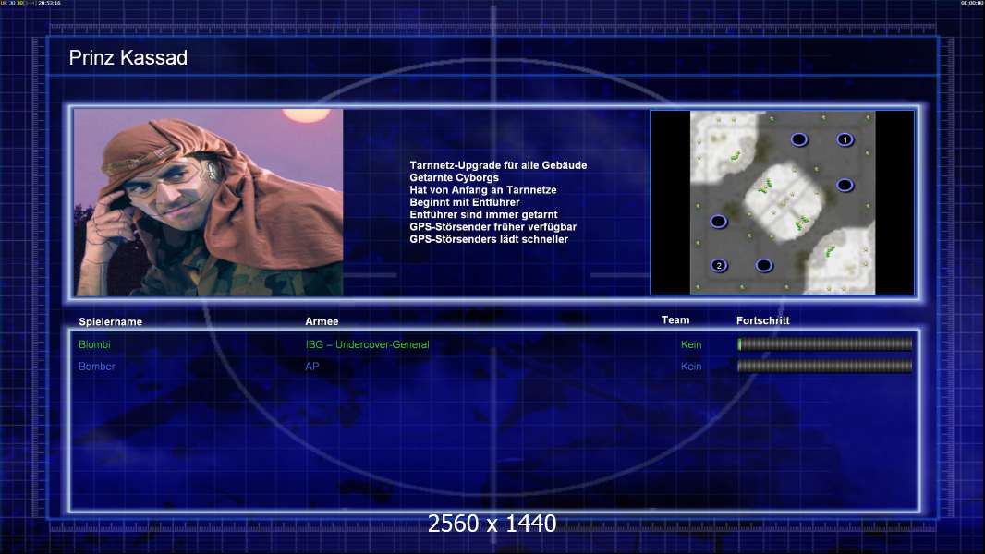Select the empty start slot left of marker 1
Screen dimensions: 985x554
point(799,139)
